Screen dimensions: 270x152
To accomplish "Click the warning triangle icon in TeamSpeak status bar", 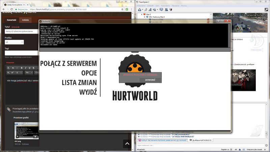I will (x=240, y=149).
